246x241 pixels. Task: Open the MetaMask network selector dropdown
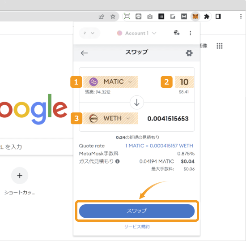click(89, 33)
